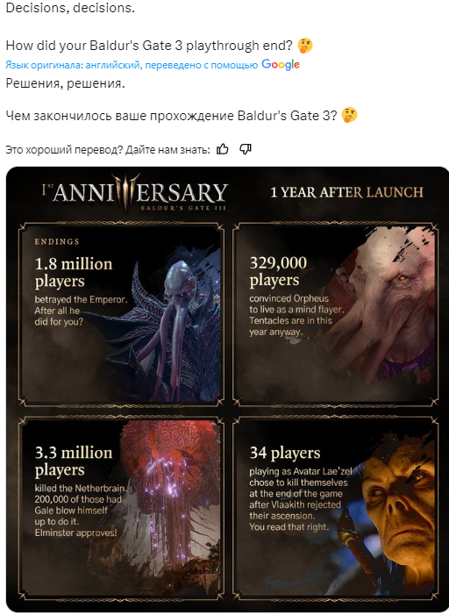
Task: Open the Google logo link
Action: point(281,65)
